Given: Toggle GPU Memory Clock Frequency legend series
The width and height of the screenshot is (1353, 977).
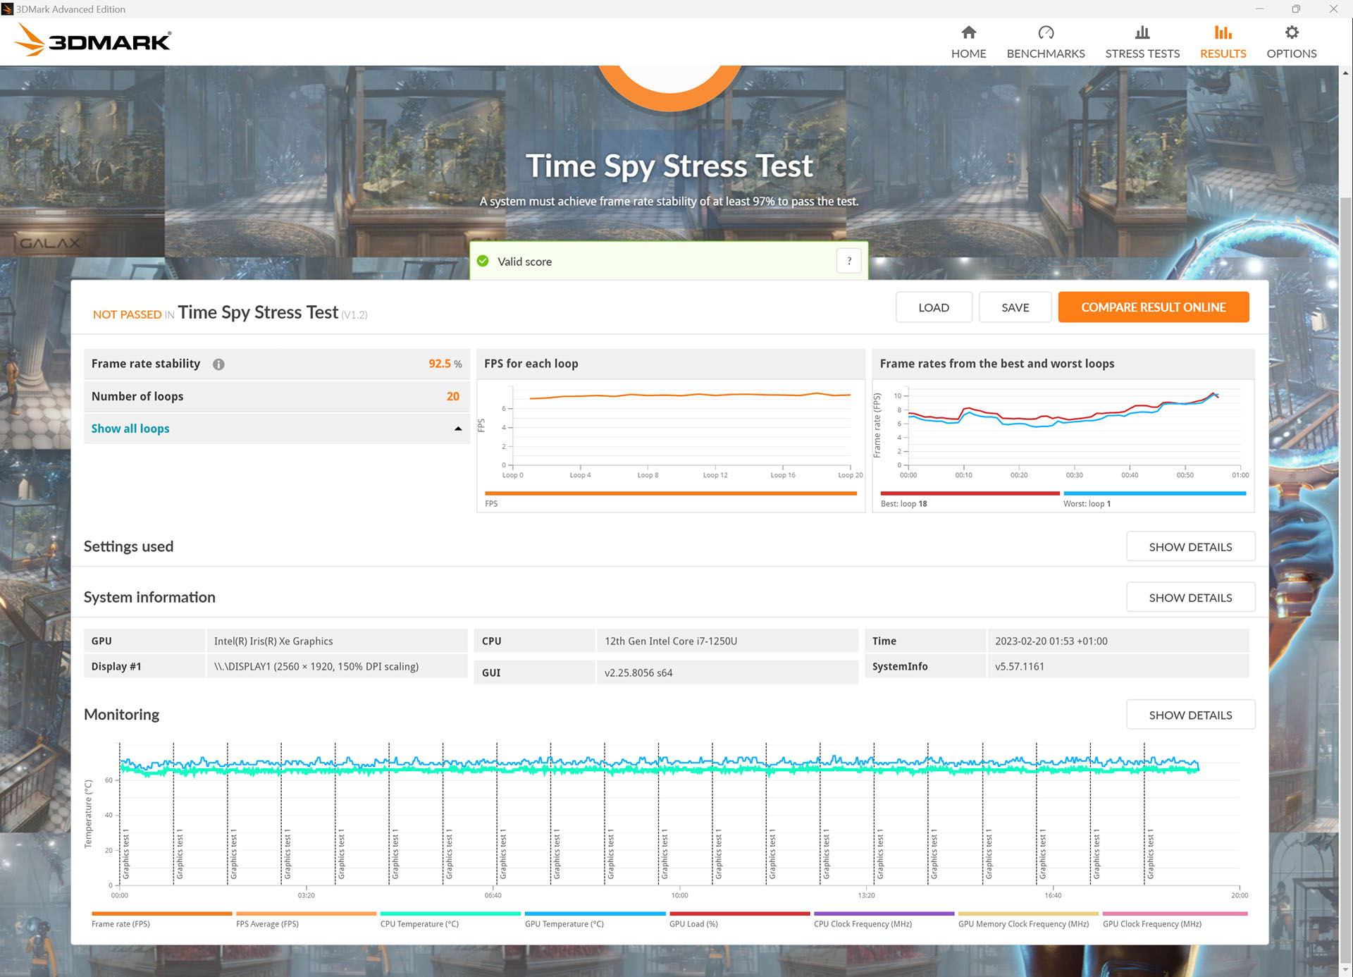Looking at the screenshot, I should (1028, 919).
